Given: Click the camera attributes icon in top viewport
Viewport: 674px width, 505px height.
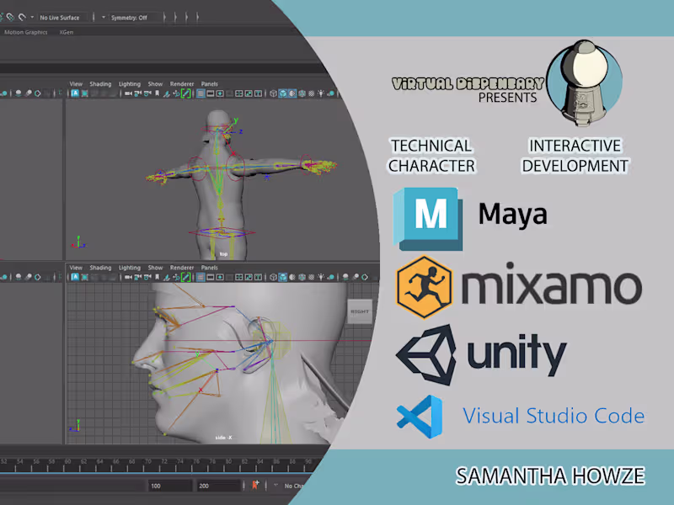Looking at the screenshot, I should 147,93.
